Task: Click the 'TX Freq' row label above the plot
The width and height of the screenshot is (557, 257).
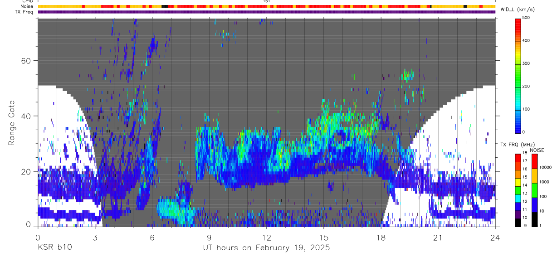Action: click(x=24, y=12)
